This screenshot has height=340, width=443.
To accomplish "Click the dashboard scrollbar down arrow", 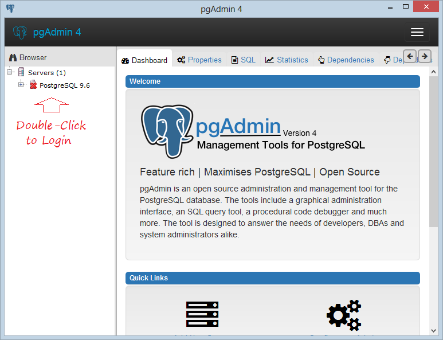I will pyautogui.click(x=433, y=330).
